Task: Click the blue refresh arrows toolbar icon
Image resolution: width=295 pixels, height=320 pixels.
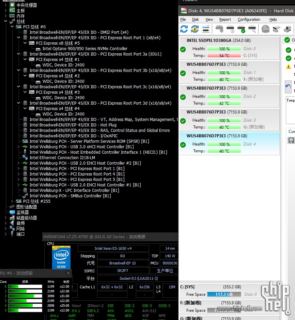Action: pos(184,29)
